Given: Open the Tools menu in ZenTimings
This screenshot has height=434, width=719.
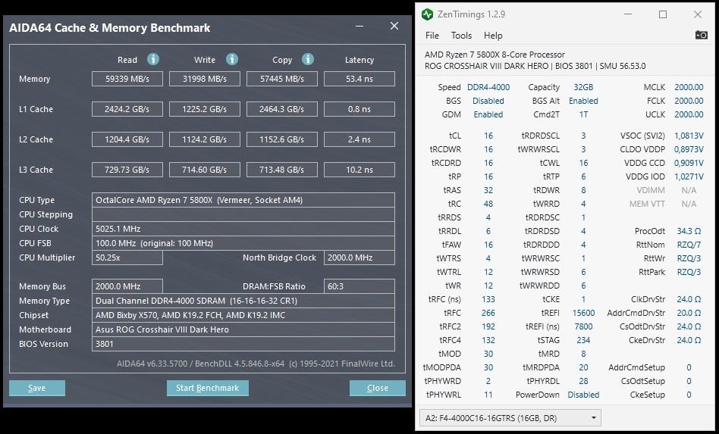Looking at the screenshot, I should (x=461, y=36).
